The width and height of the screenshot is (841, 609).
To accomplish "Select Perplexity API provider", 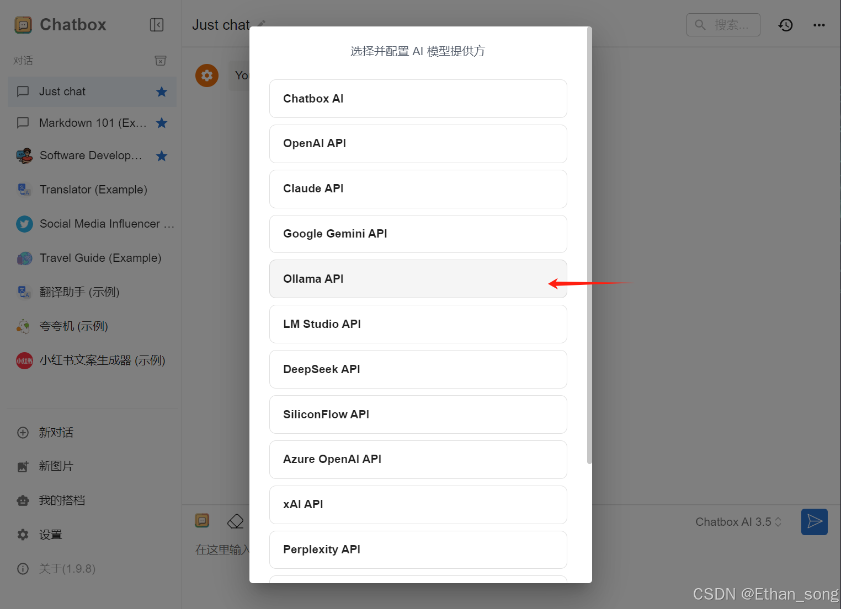I will pos(418,550).
